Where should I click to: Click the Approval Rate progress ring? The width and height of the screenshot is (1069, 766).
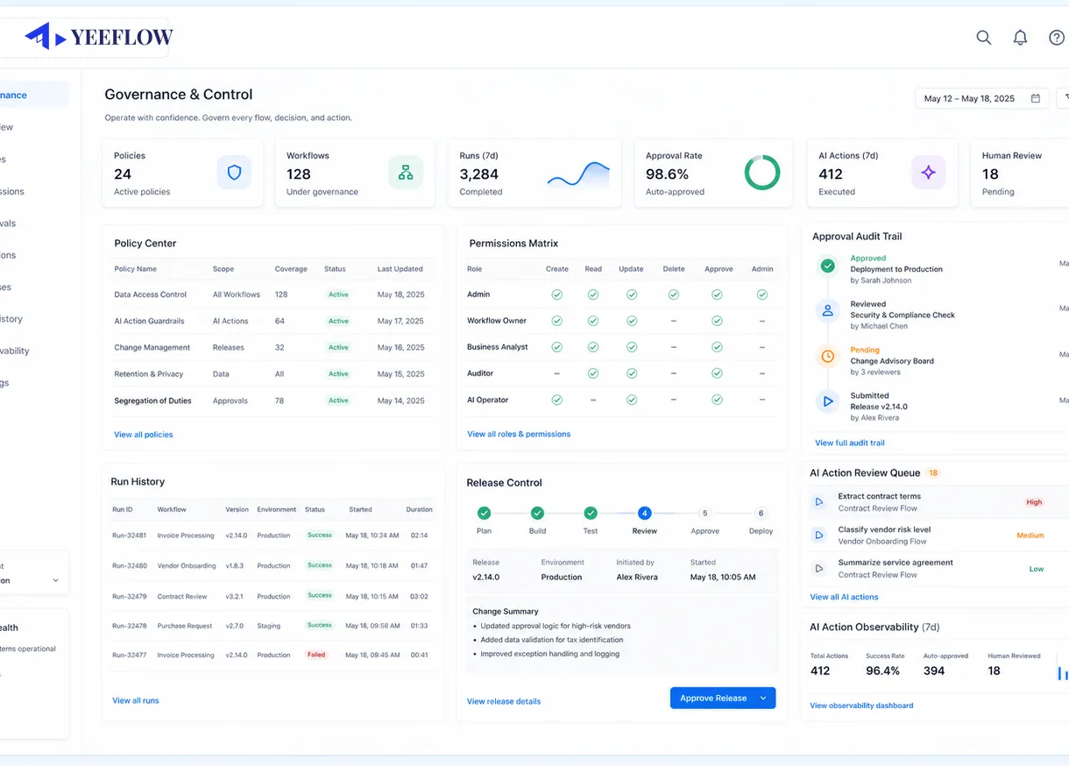[x=762, y=173]
